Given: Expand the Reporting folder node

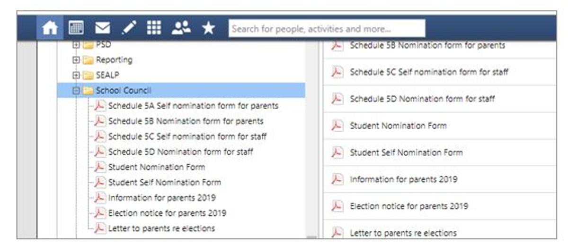Looking at the screenshot, I should click(76, 60).
